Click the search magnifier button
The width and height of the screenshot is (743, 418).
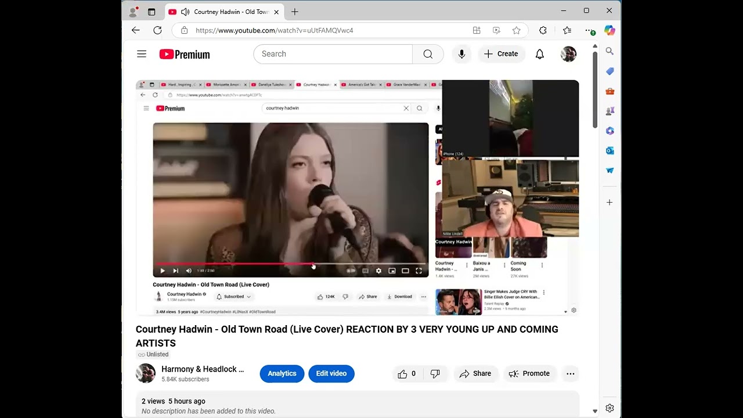428,54
